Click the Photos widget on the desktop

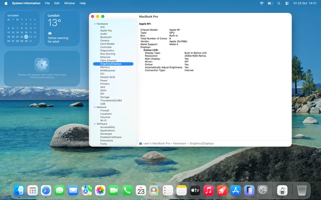coord(42,68)
